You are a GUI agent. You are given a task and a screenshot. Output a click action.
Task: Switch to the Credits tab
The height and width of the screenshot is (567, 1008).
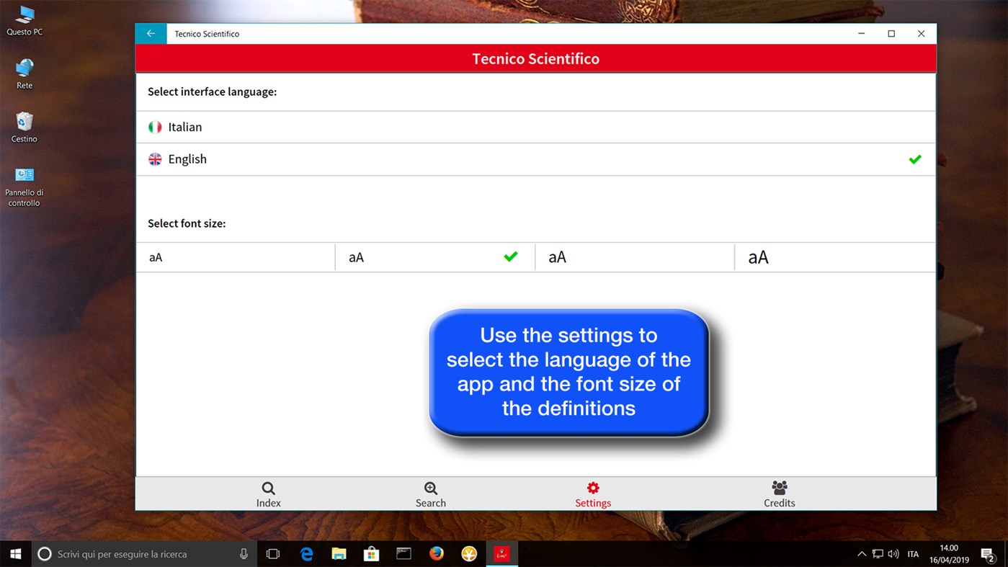(x=779, y=494)
